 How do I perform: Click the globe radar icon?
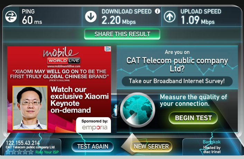click(138, 110)
